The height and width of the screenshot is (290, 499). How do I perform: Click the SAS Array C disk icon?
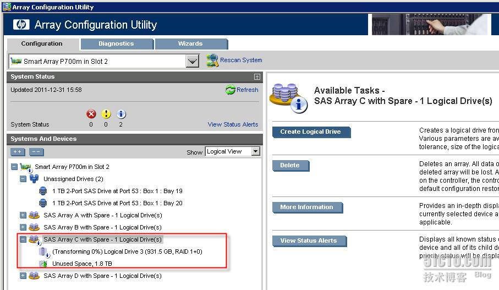pos(34,240)
